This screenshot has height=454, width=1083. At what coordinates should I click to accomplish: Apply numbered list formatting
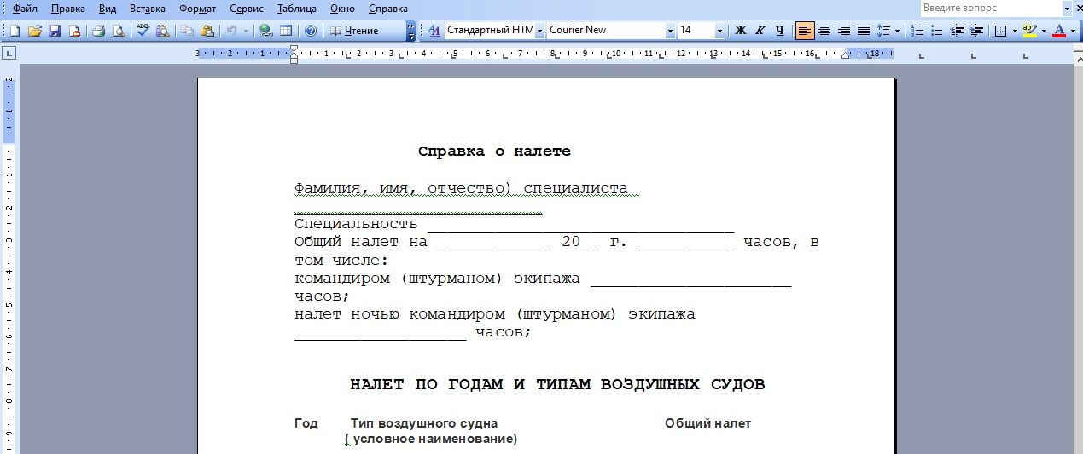tap(918, 31)
